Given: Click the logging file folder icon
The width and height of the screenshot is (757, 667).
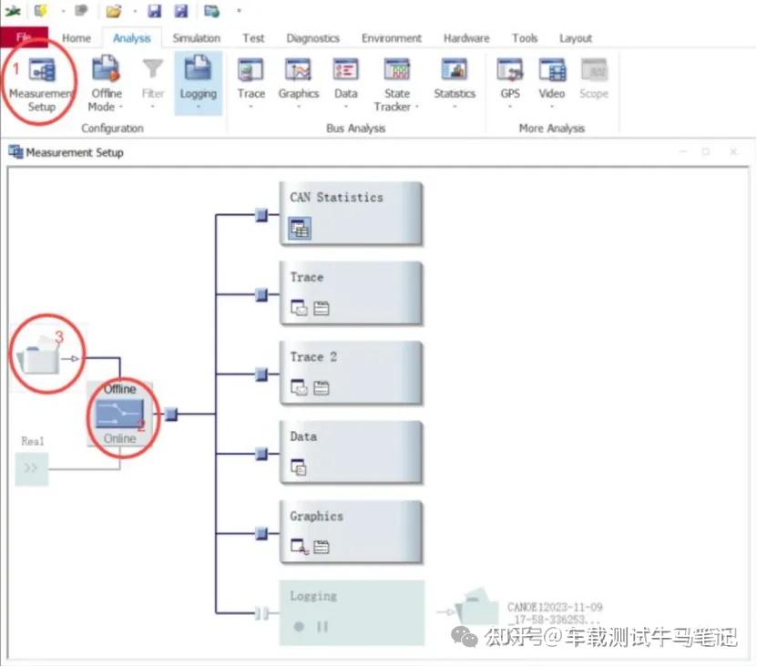Looking at the screenshot, I should click(x=477, y=607).
